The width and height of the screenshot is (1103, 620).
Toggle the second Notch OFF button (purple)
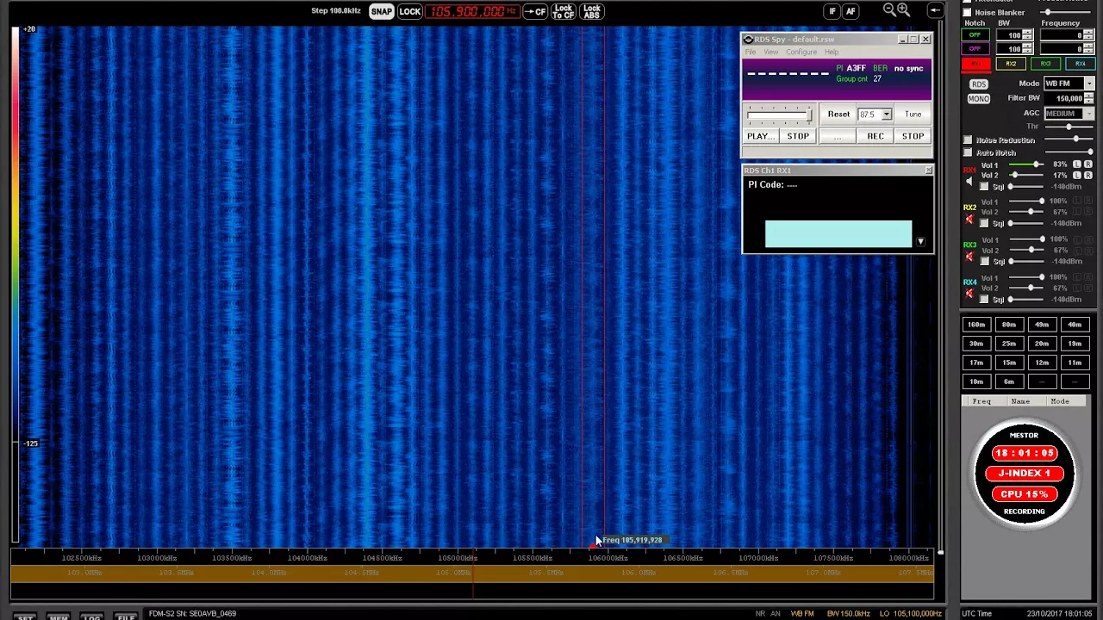click(x=975, y=48)
